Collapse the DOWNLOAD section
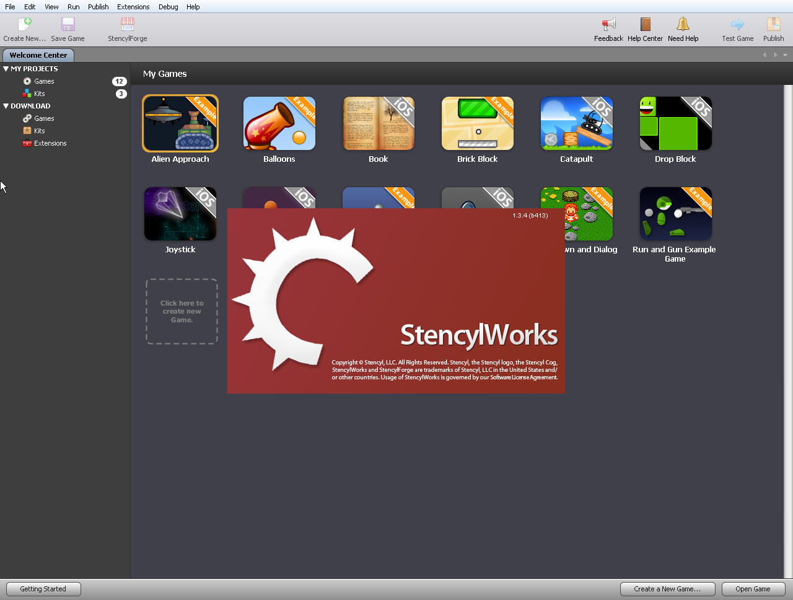Viewport: 793px width, 600px height. click(x=6, y=106)
